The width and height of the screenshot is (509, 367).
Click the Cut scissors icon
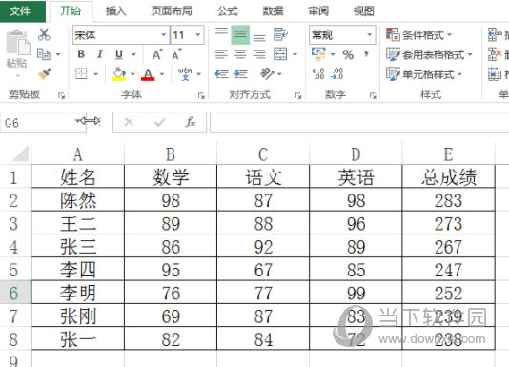(44, 34)
